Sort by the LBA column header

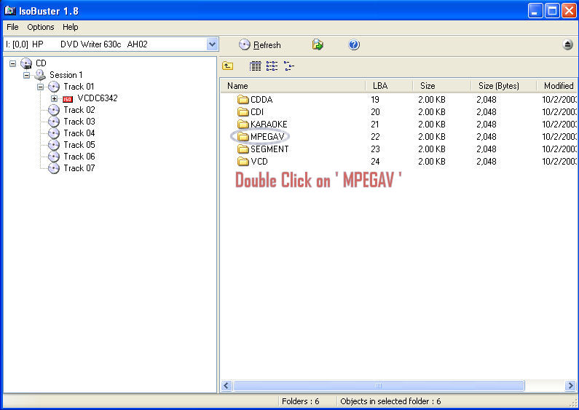point(389,86)
